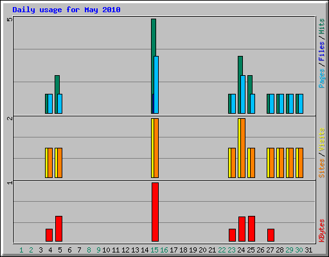329x257 pixels.
Task: Select day label 14 on the axis
Action: (x=145, y=250)
